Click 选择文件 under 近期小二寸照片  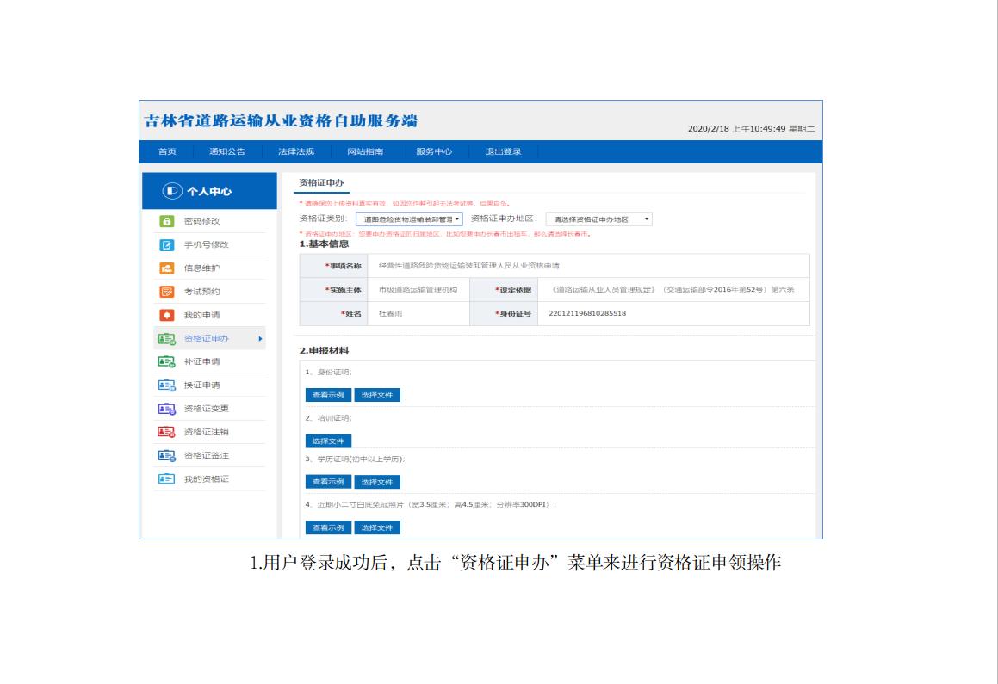(x=377, y=527)
